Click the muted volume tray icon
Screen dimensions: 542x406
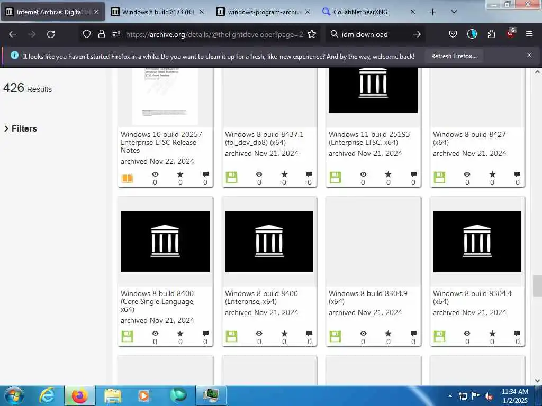[489, 396]
